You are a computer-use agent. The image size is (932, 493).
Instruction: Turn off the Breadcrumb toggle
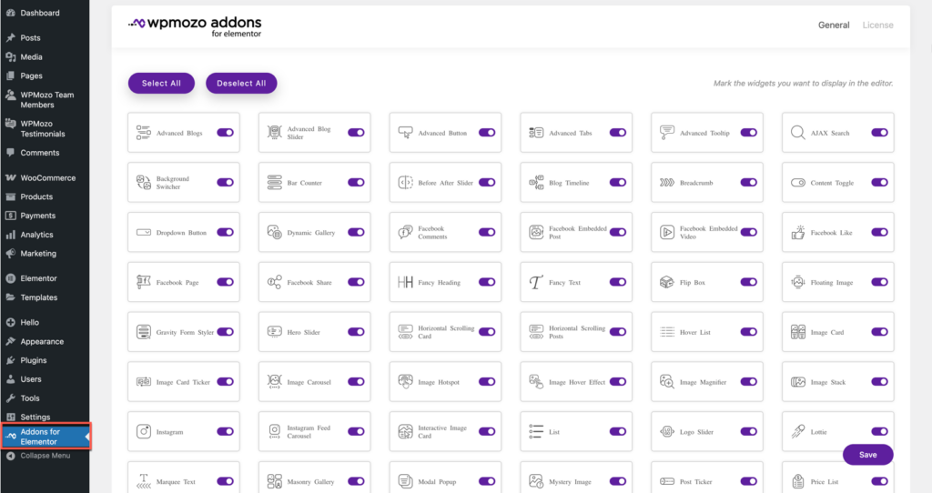click(x=748, y=183)
